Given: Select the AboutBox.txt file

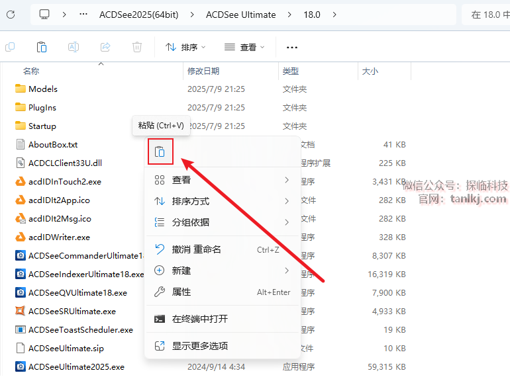Looking at the screenshot, I should pyautogui.click(x=53, y=144).
